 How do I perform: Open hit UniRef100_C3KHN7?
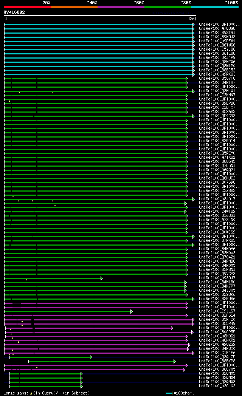click(x=217, y=95)
